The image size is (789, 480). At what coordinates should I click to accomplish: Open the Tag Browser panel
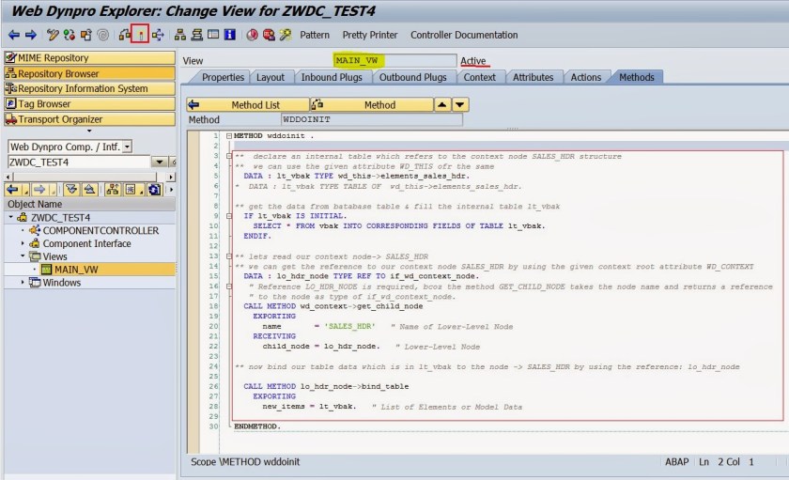(x=89, y=103)
